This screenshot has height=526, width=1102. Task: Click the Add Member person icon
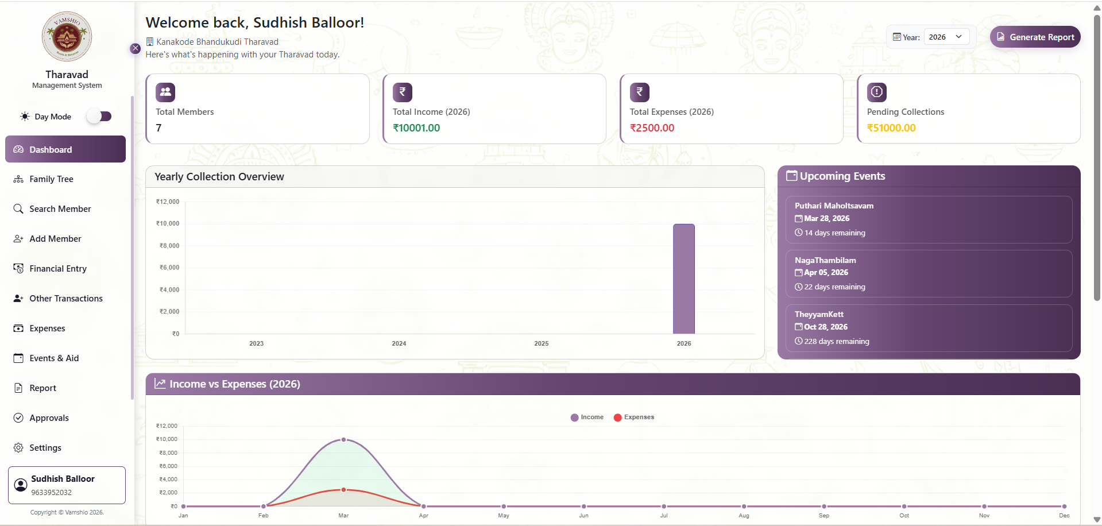pyautogui.click(x=18, y=239)
